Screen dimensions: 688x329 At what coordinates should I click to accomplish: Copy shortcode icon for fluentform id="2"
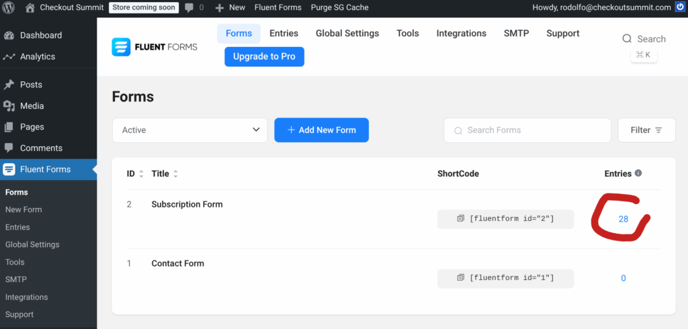460,219
